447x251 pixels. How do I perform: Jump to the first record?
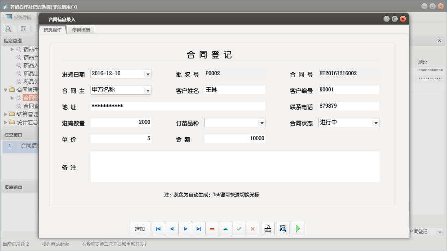(x=158, y=228)
